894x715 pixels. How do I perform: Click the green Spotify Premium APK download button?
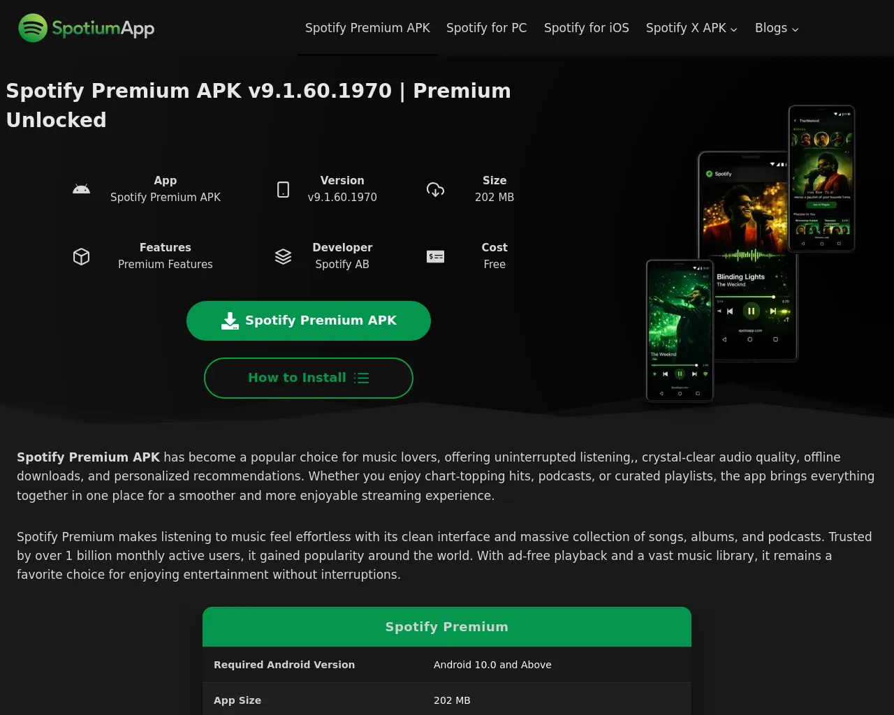click(309, 320)
